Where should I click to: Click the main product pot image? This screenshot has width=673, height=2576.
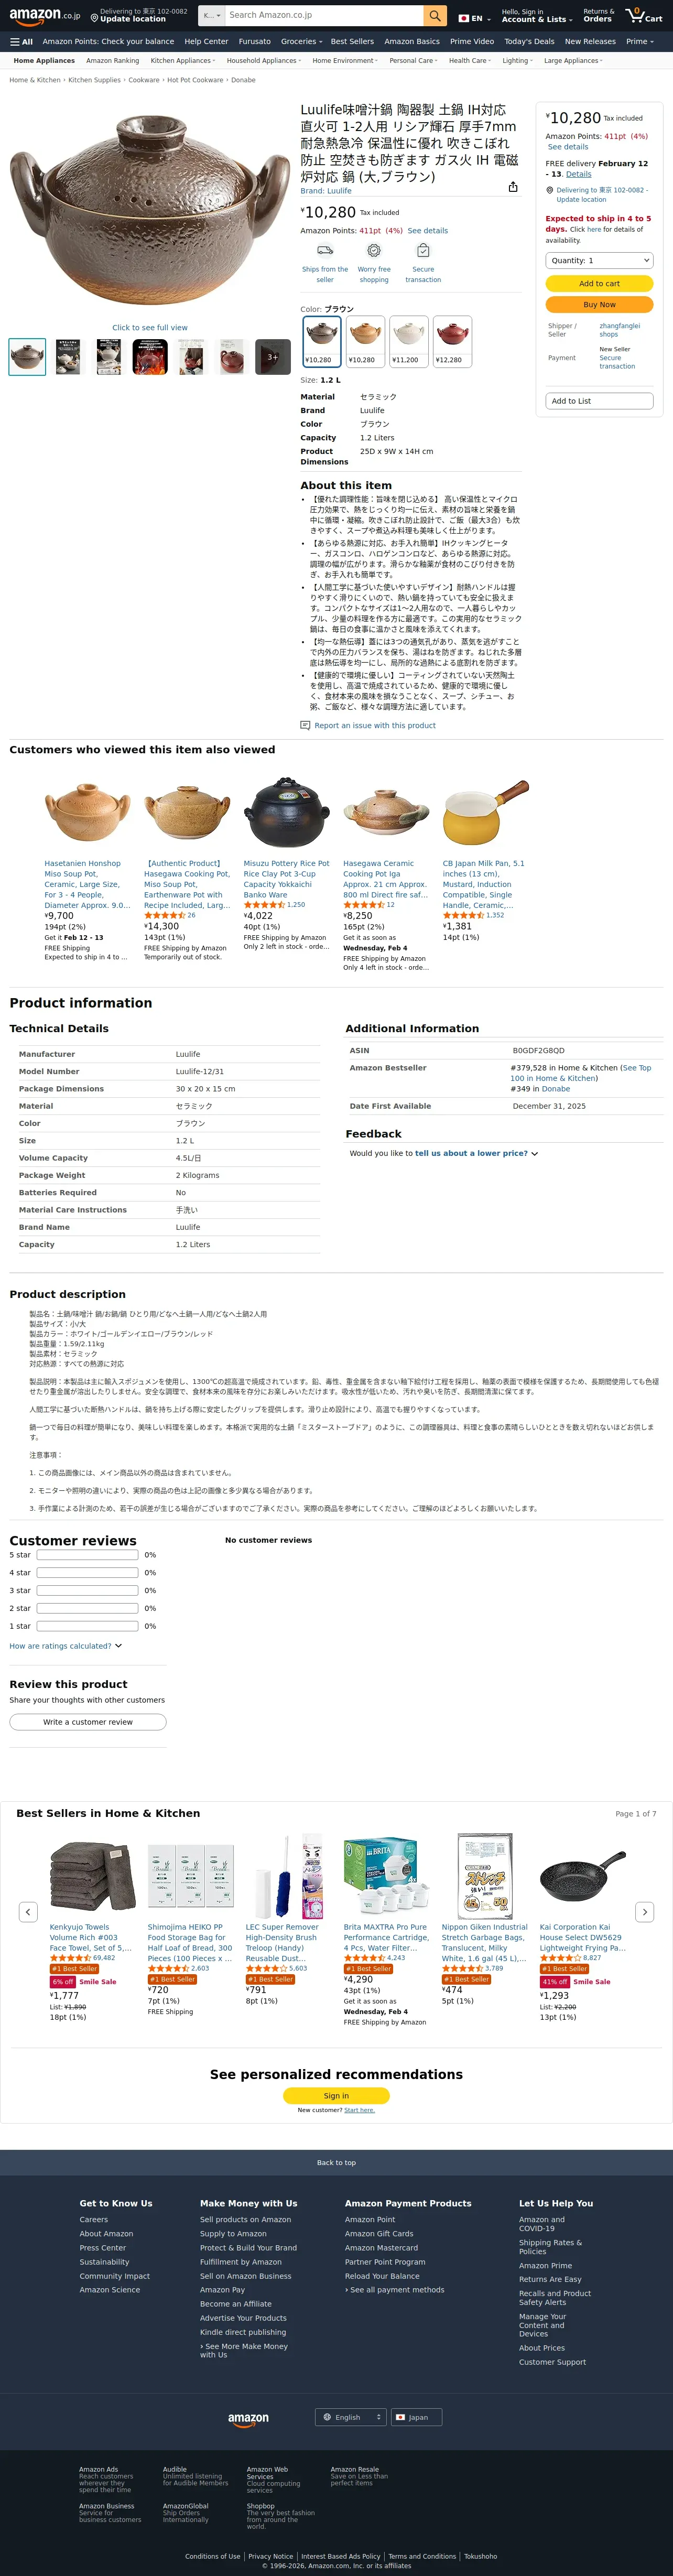(149, 209)
